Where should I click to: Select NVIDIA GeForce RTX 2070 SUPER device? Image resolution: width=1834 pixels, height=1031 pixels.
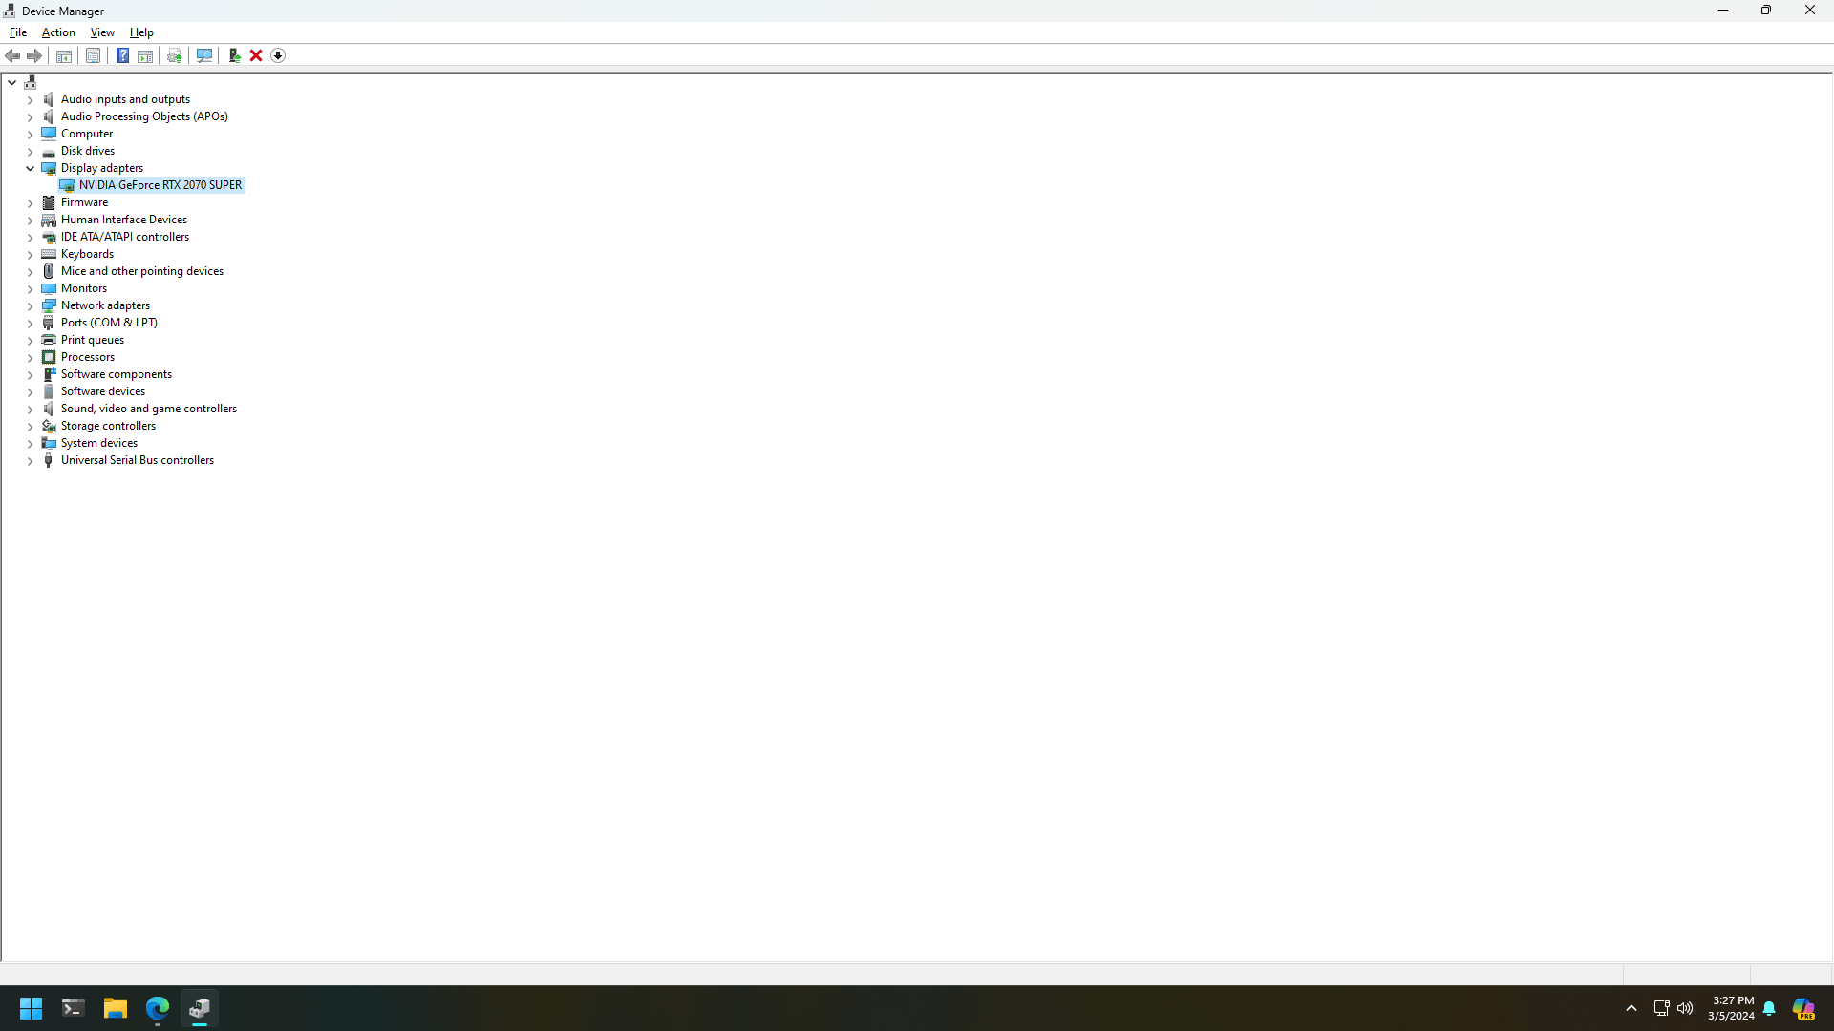point(161,185)
